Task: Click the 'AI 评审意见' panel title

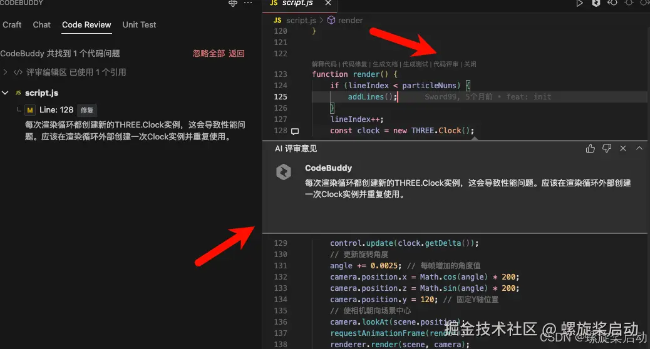Action: tap(296, 149)
